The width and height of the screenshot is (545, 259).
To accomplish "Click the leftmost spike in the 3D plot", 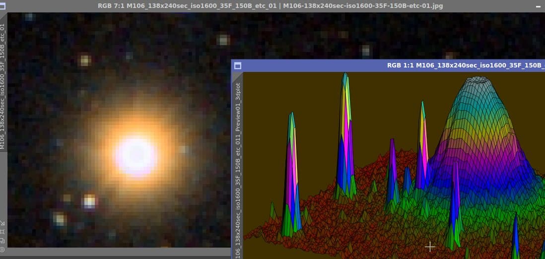I will (291, 174).
